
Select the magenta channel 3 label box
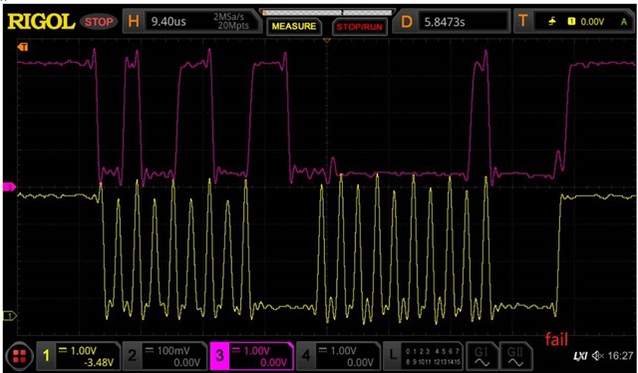(x=251, y=356)
